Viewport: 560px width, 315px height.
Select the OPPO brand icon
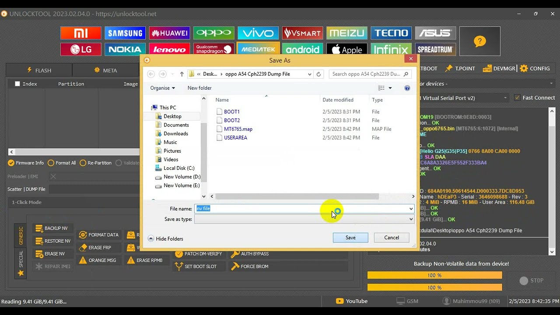pos(214,33)
